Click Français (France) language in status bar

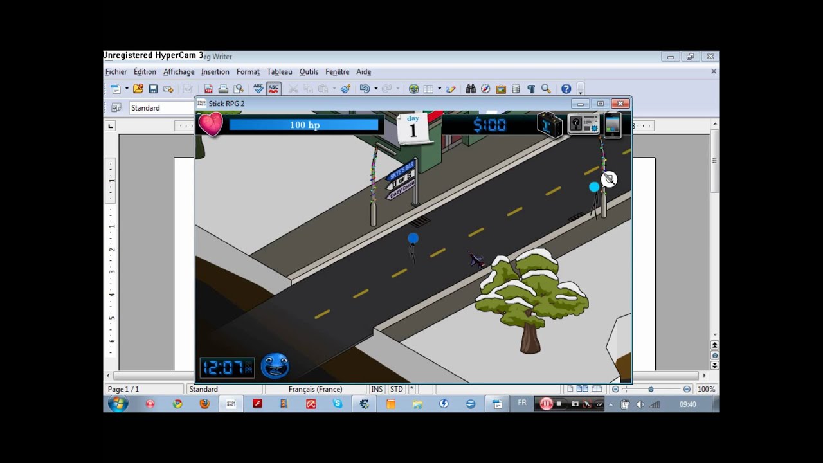[315, 389]
